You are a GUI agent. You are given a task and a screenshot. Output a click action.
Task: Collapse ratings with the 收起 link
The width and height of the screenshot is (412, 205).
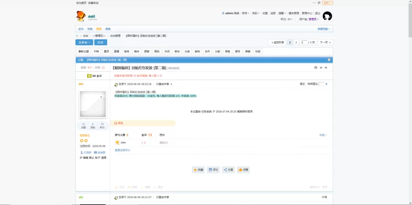pyautogui.click(x=323, y=135)
